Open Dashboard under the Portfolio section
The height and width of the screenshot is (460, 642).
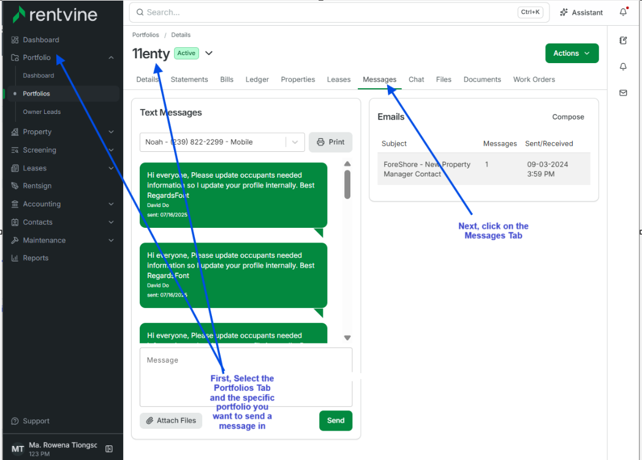pos(39,76)
